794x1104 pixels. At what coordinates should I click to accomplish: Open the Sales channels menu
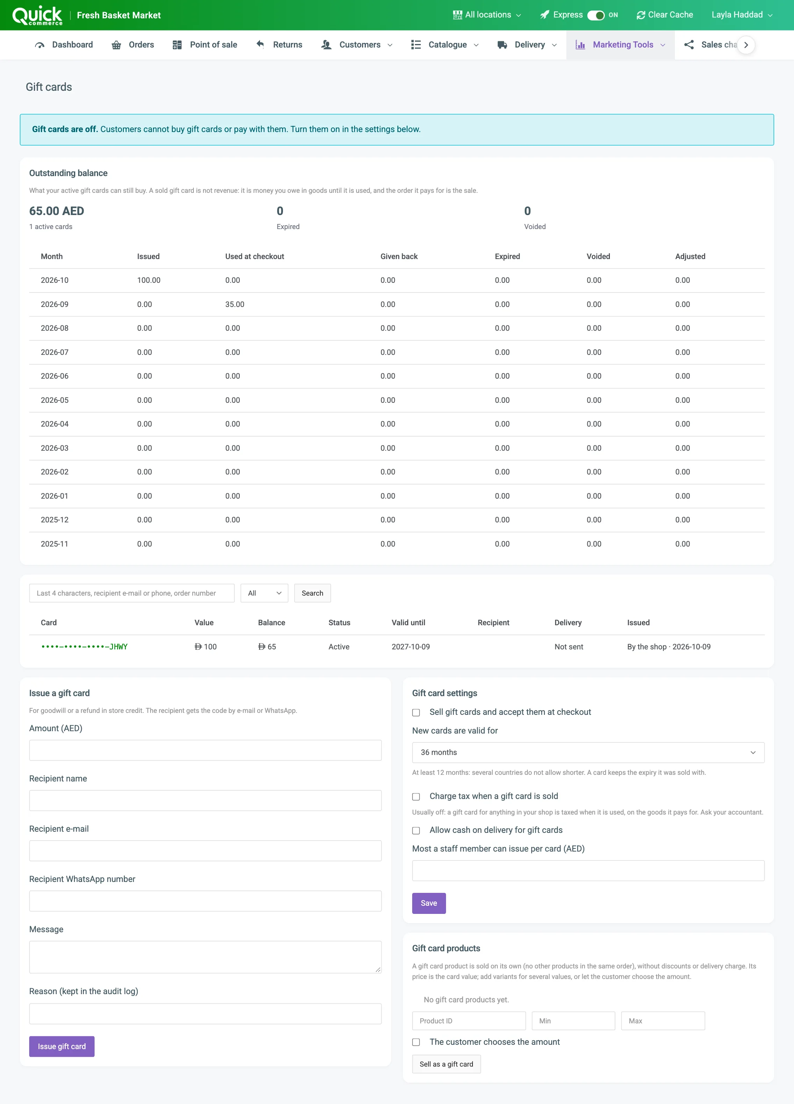(711, 45)
